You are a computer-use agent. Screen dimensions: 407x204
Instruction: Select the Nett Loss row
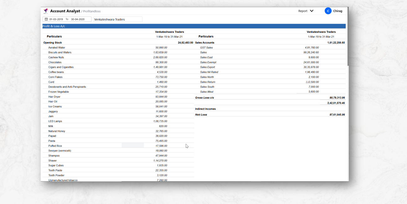[x=201, y=115]
